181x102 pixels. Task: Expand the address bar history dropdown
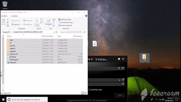(x=54, y=32)
